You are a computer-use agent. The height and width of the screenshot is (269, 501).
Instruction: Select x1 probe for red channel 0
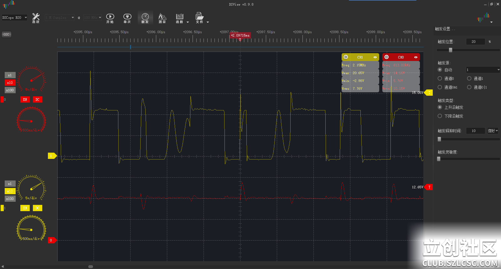point(10,75)
